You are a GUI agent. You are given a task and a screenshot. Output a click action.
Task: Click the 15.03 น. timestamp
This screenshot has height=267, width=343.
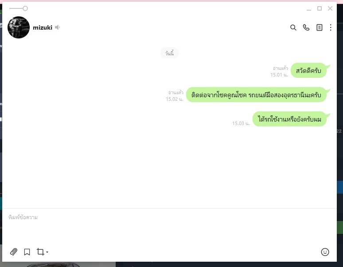241,123
